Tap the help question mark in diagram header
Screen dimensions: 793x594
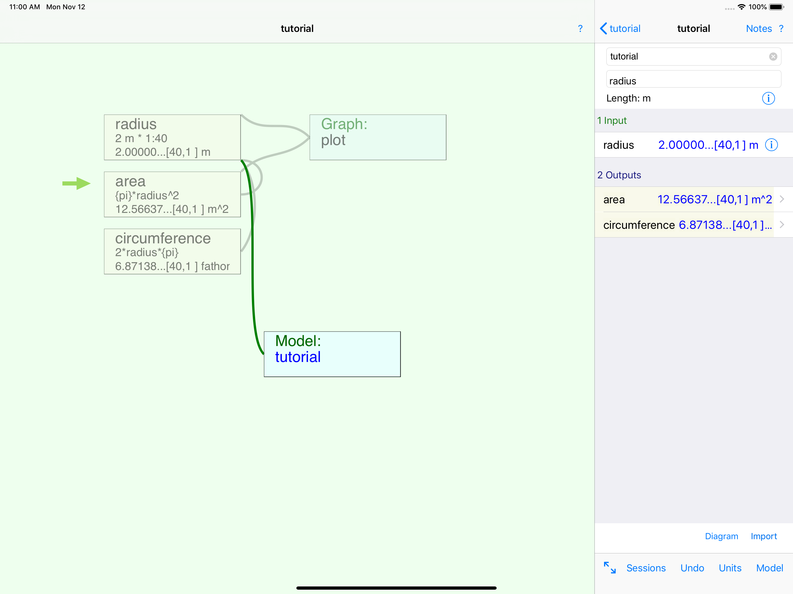point(580,29)
